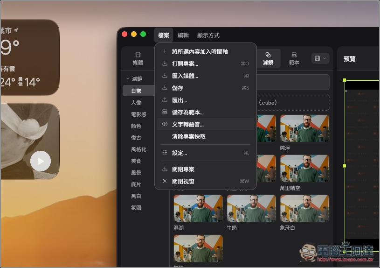Viewport: 380px width, 268px height.
Task: Select 匯出... in the file menu
Action: click(206, 100)
